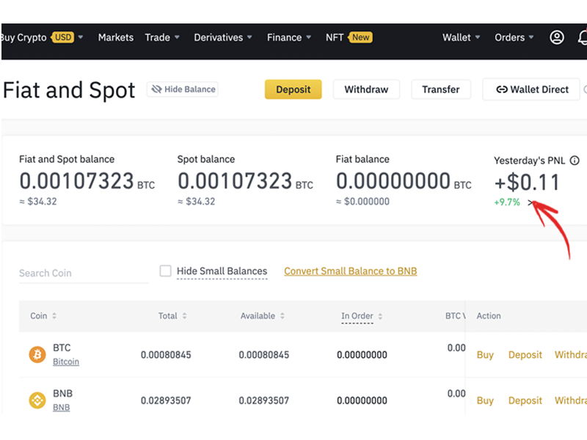Click Buy in the BNB row

[485, 400]
